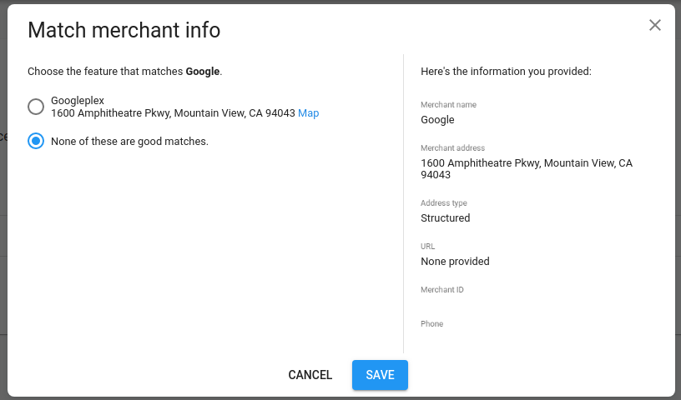Viewport: 681px width, 400px height.
Task: Open the Map link for Googleplex
Action: pos(308,113)
